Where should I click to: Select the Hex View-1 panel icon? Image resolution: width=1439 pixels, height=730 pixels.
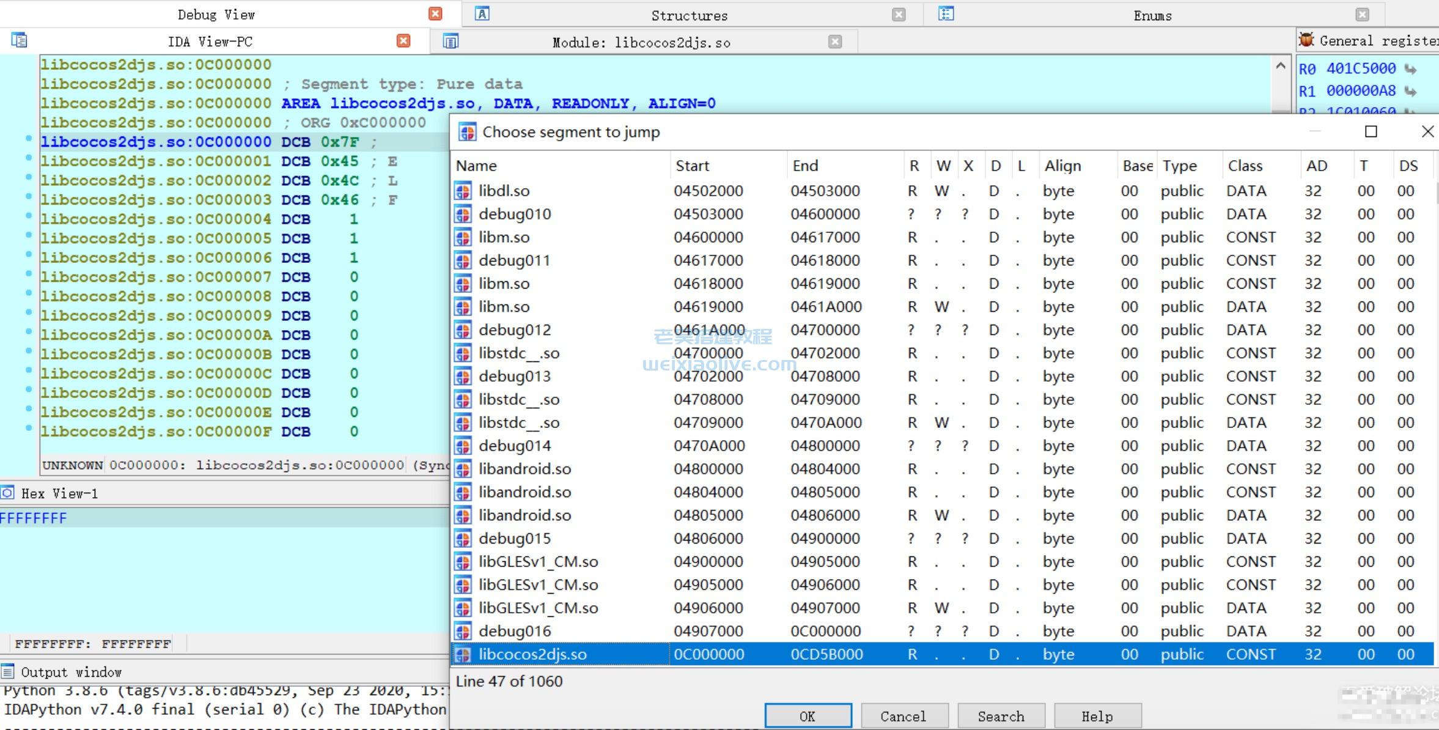[7, 493]
